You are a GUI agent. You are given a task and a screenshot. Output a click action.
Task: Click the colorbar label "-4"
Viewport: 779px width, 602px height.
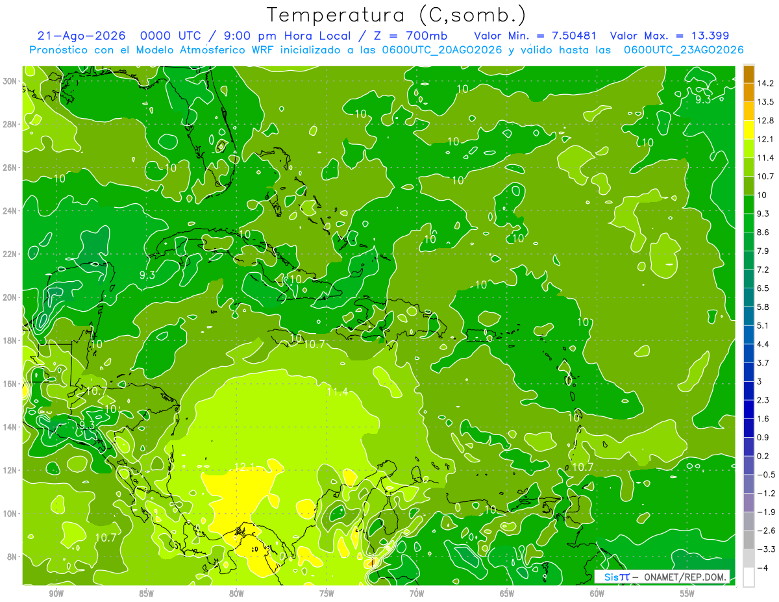(x=761, y=568)
